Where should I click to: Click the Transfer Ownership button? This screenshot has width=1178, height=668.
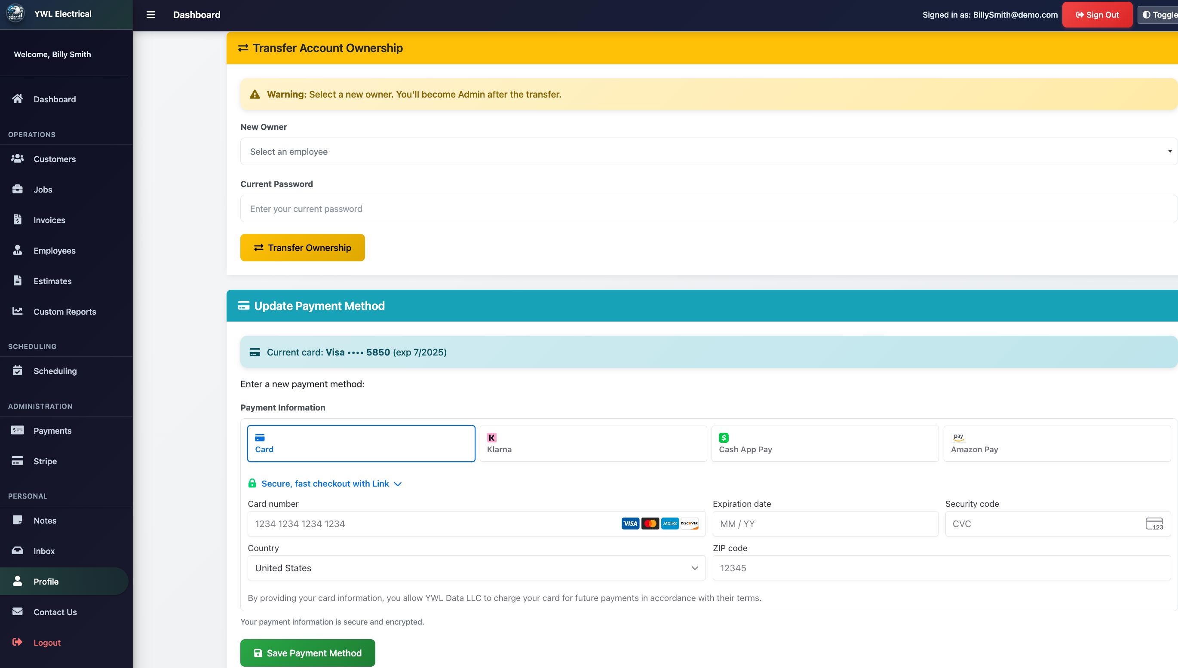click(302, 248)
